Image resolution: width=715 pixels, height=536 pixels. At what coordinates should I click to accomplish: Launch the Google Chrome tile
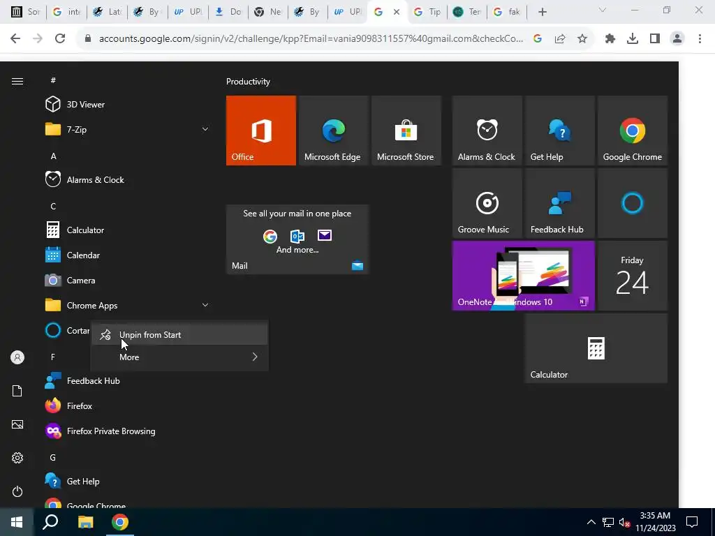tap(633, 131)
